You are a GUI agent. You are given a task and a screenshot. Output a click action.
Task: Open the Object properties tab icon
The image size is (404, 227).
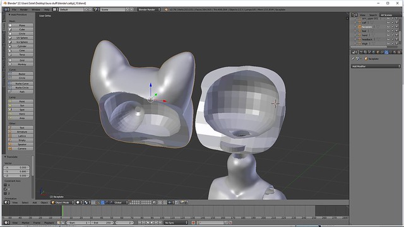pyautogui.click(x=377, y=52)
